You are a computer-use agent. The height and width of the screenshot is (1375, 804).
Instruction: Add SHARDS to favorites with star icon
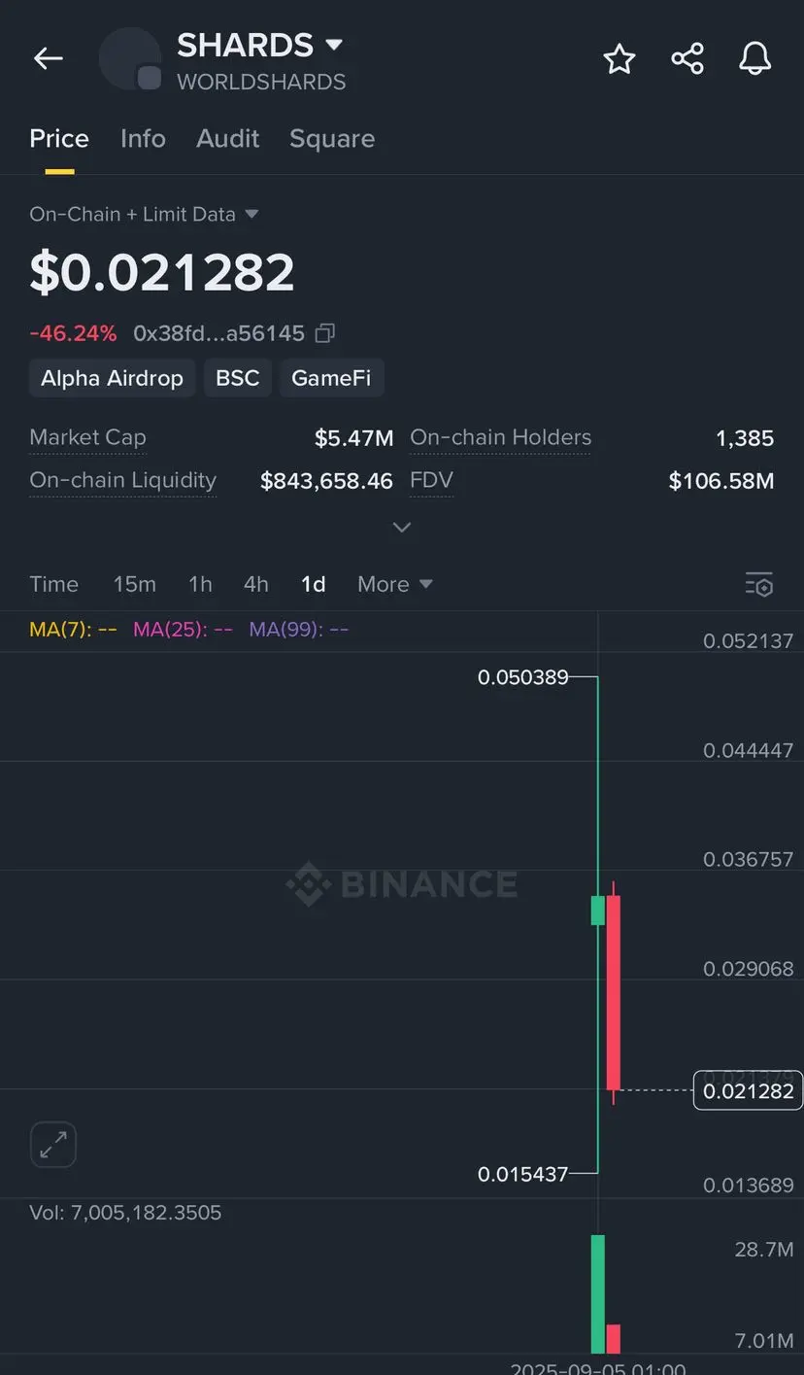pos(620,59)
